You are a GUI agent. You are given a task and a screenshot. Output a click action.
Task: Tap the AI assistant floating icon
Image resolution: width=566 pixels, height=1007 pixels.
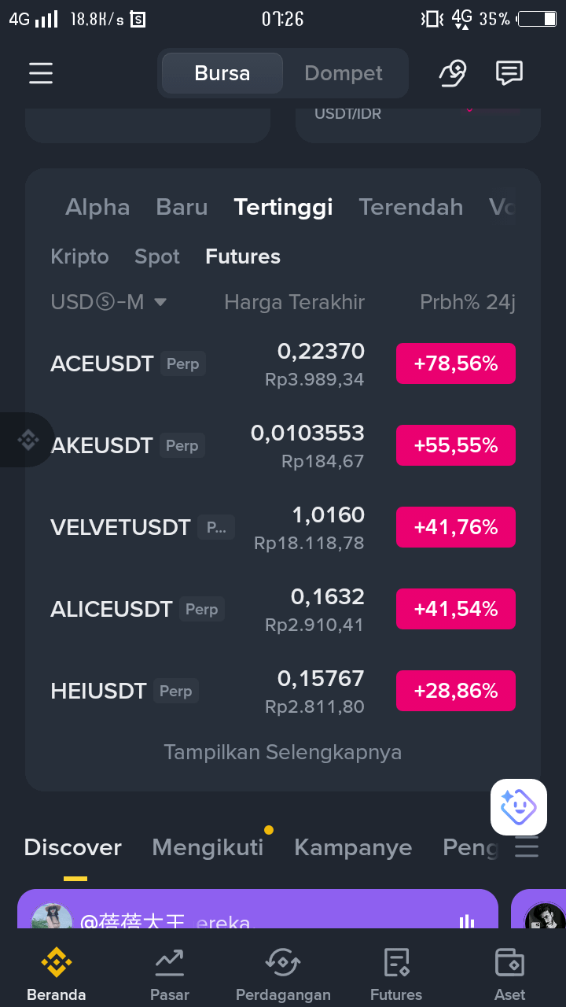point(519,806)
